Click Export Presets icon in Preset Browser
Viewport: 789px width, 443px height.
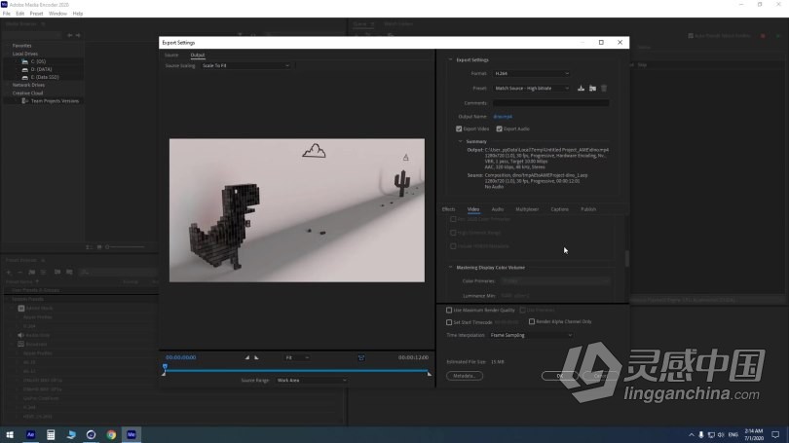point(69,272)
